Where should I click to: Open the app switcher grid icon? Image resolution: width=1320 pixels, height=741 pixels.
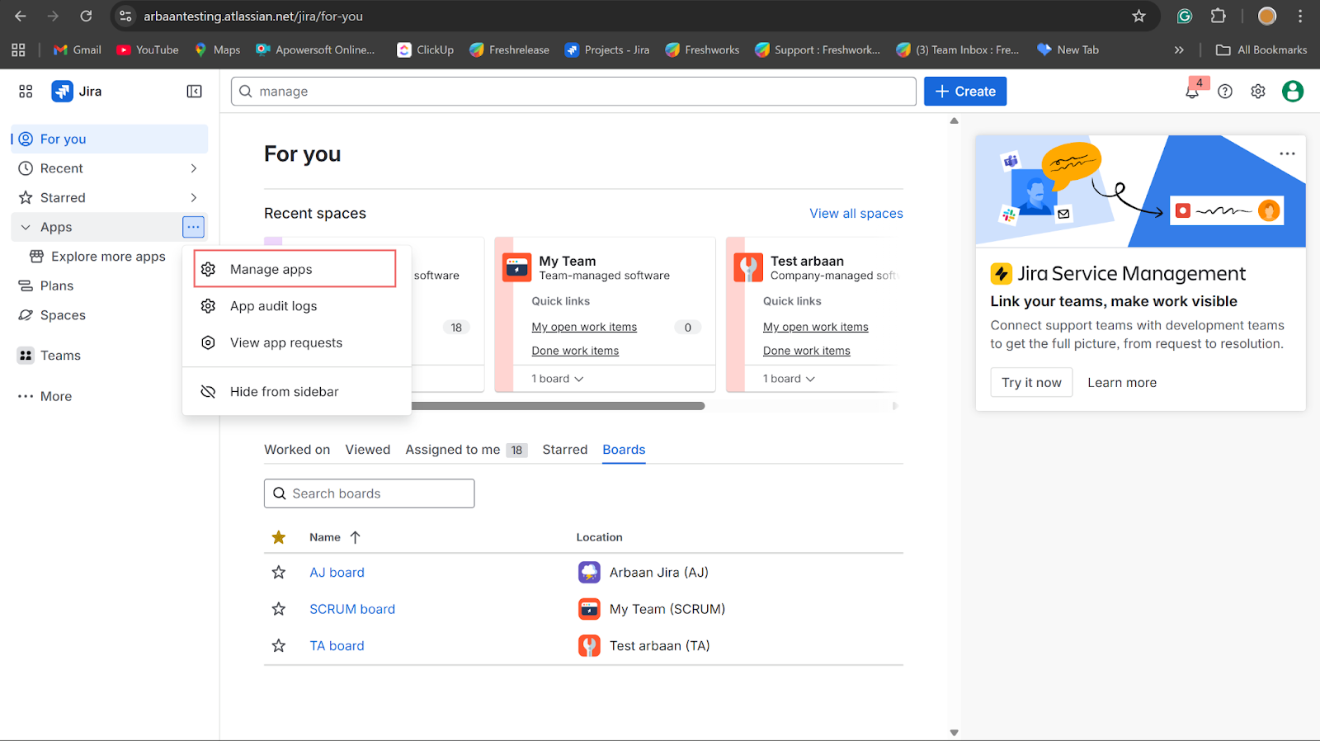[x=26, y=92]
